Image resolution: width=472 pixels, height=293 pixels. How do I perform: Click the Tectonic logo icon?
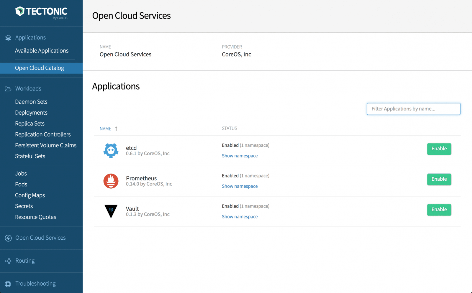point(20,11)
